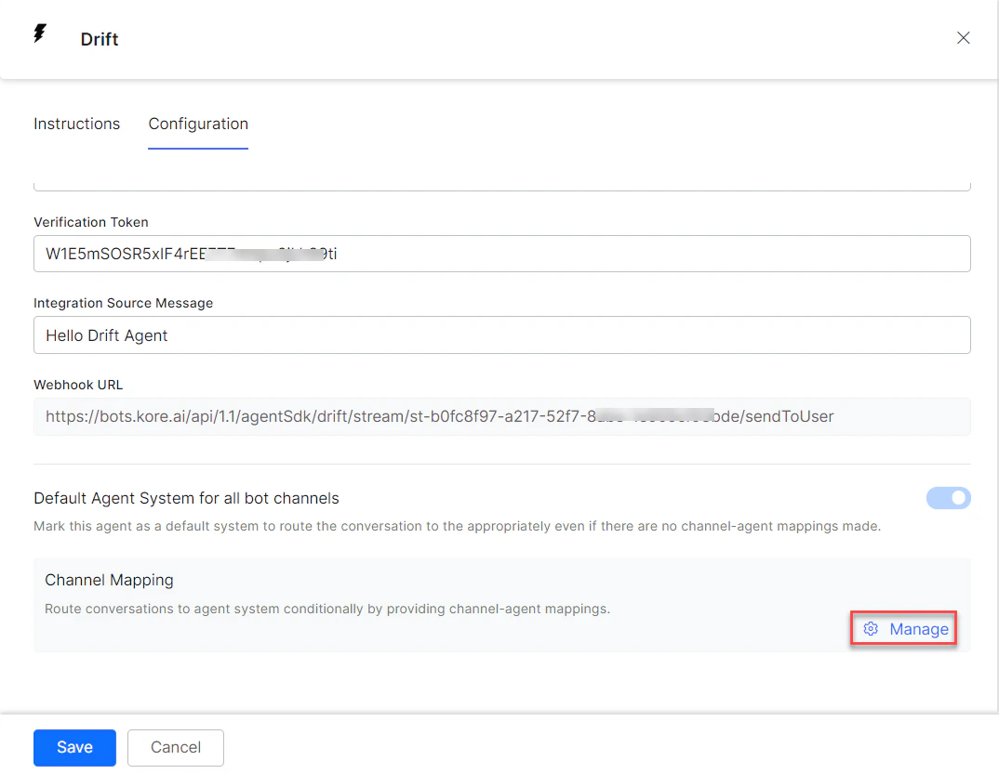Select the Configuration tab
Screen dimensions: 999x774
(x=197, y=124)
